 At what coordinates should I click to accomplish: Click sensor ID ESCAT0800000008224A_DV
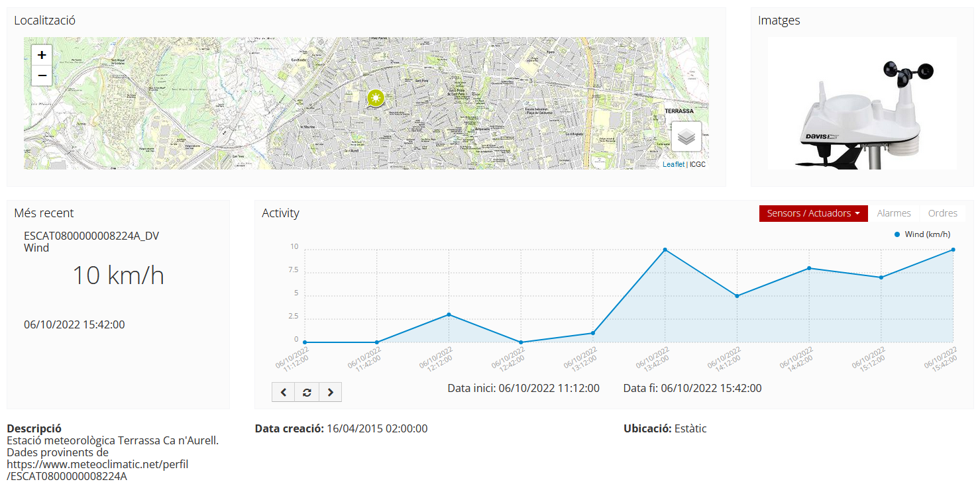coord(91,236)
